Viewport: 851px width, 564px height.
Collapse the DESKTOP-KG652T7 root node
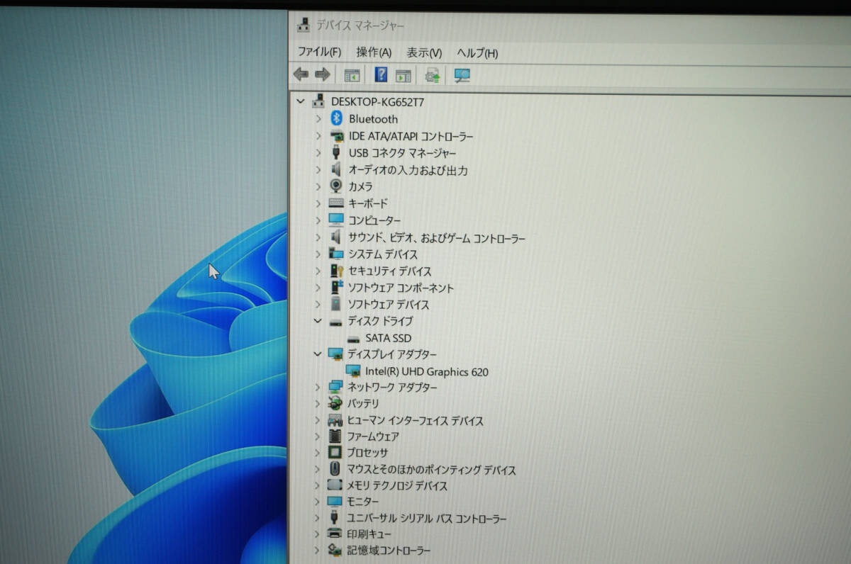302,101
